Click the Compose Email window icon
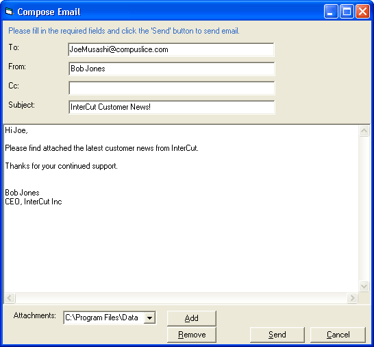374x347 pixels. click(9, 11)
